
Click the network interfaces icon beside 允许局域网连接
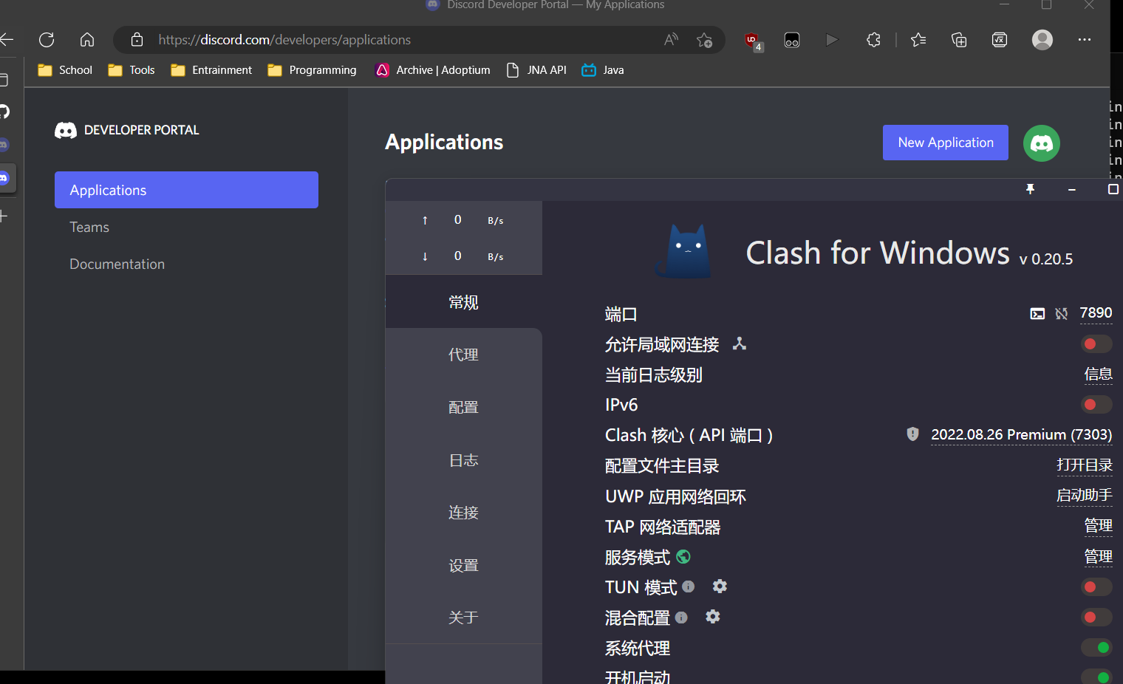coord(740,343)
